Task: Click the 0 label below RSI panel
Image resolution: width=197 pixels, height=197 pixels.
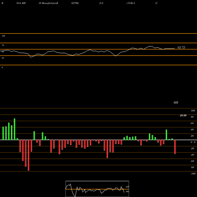Action: point(2,67)
